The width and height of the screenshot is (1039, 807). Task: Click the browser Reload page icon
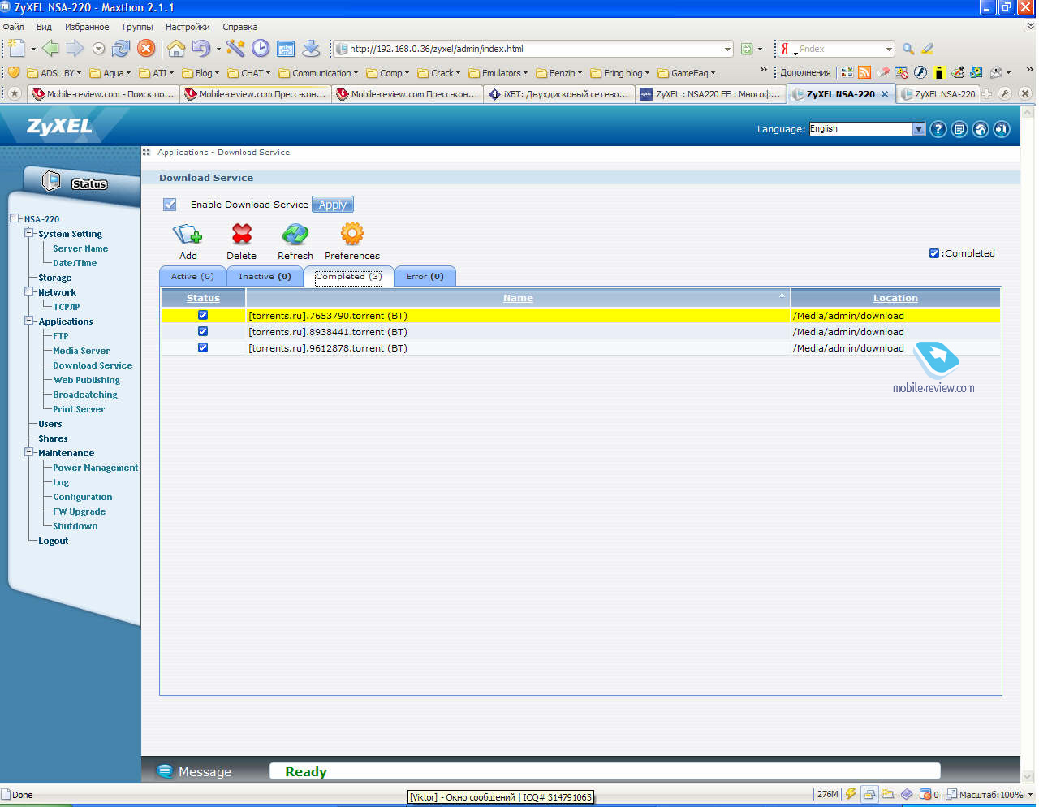(x=121, y=49)
